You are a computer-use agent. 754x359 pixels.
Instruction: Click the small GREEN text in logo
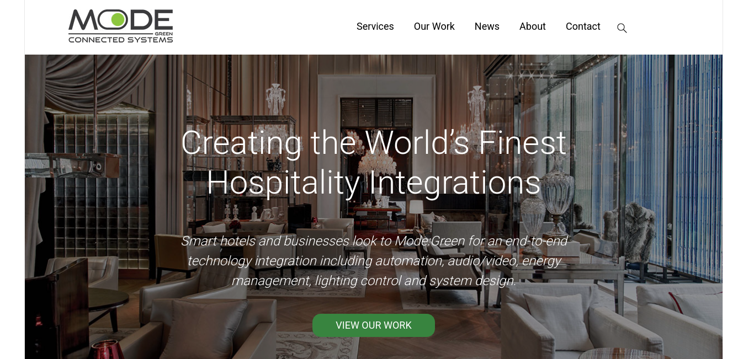(164, 33)
